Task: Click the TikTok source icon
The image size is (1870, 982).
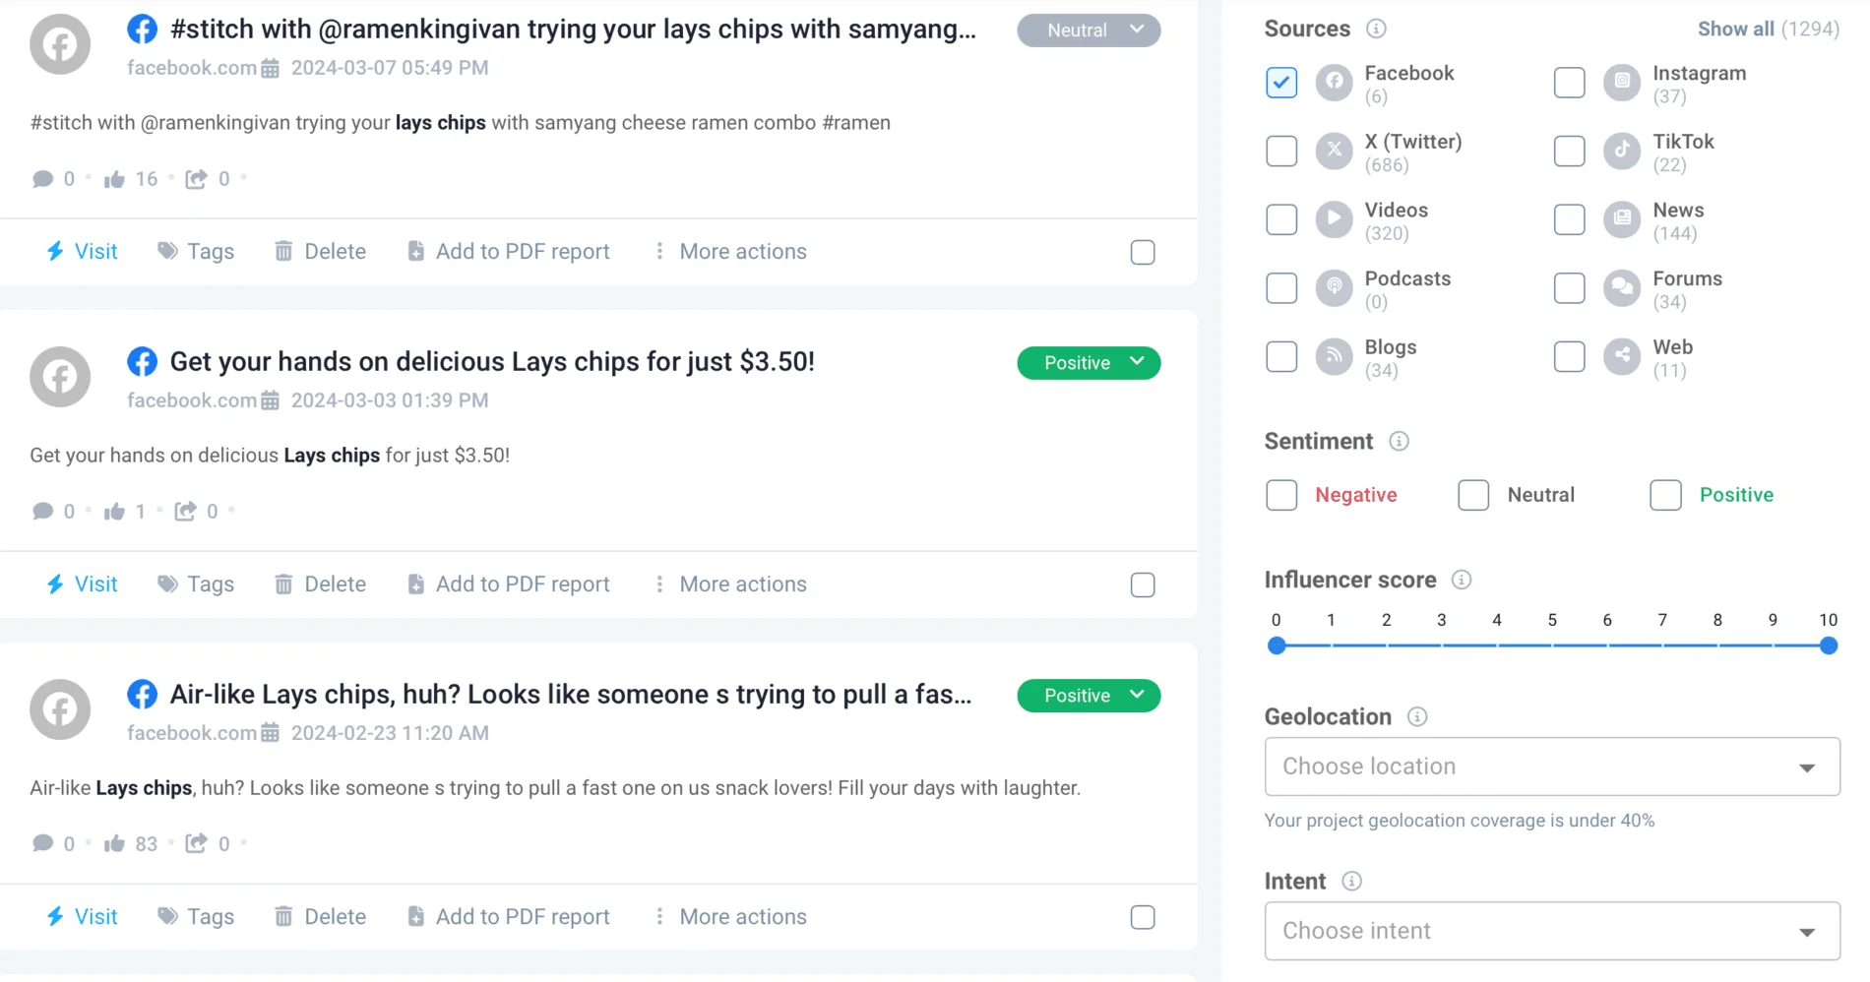Action: pos(1621,151)
